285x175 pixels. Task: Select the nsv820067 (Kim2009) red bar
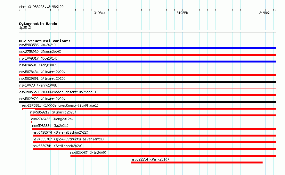(173, 156)
